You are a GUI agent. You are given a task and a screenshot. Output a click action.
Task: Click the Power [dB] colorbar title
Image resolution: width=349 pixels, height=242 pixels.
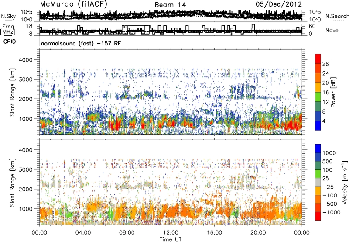pyautogui.click(x=333, y=92)
